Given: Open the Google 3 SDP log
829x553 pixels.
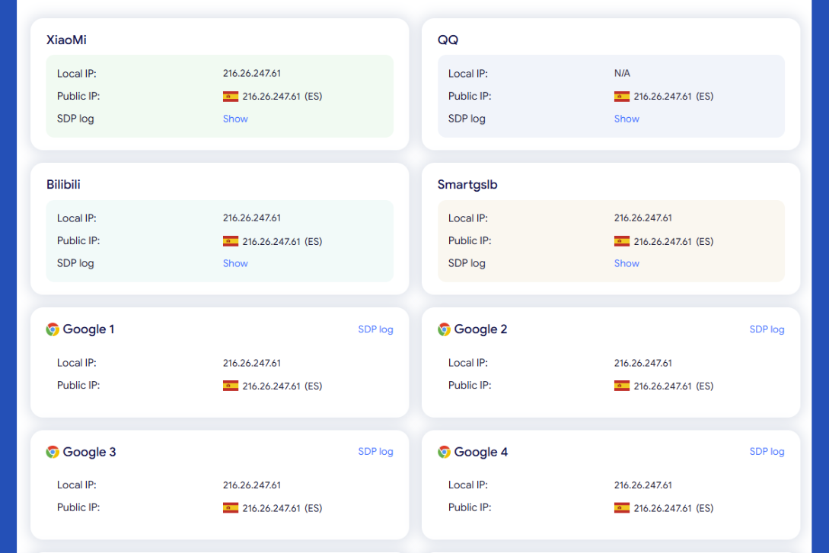Looking at the screenshot, I should [375, 452].
